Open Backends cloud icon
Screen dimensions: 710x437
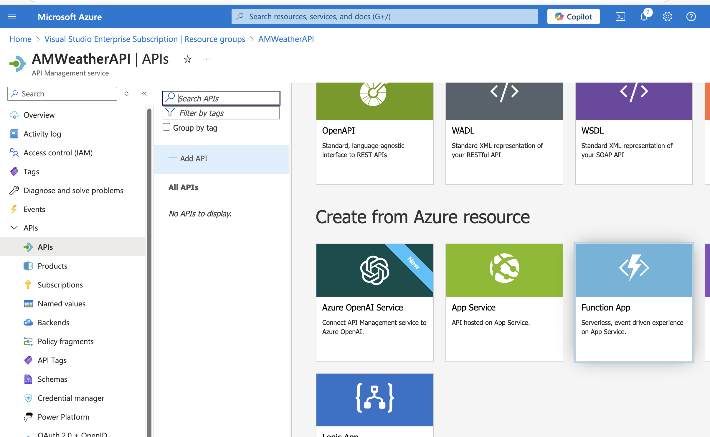(28, 322)
